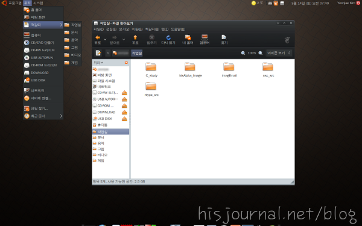Click the 작업실 path bar button
The width and height of the screenshot is (362, 226).
click(x=137, y=53)
